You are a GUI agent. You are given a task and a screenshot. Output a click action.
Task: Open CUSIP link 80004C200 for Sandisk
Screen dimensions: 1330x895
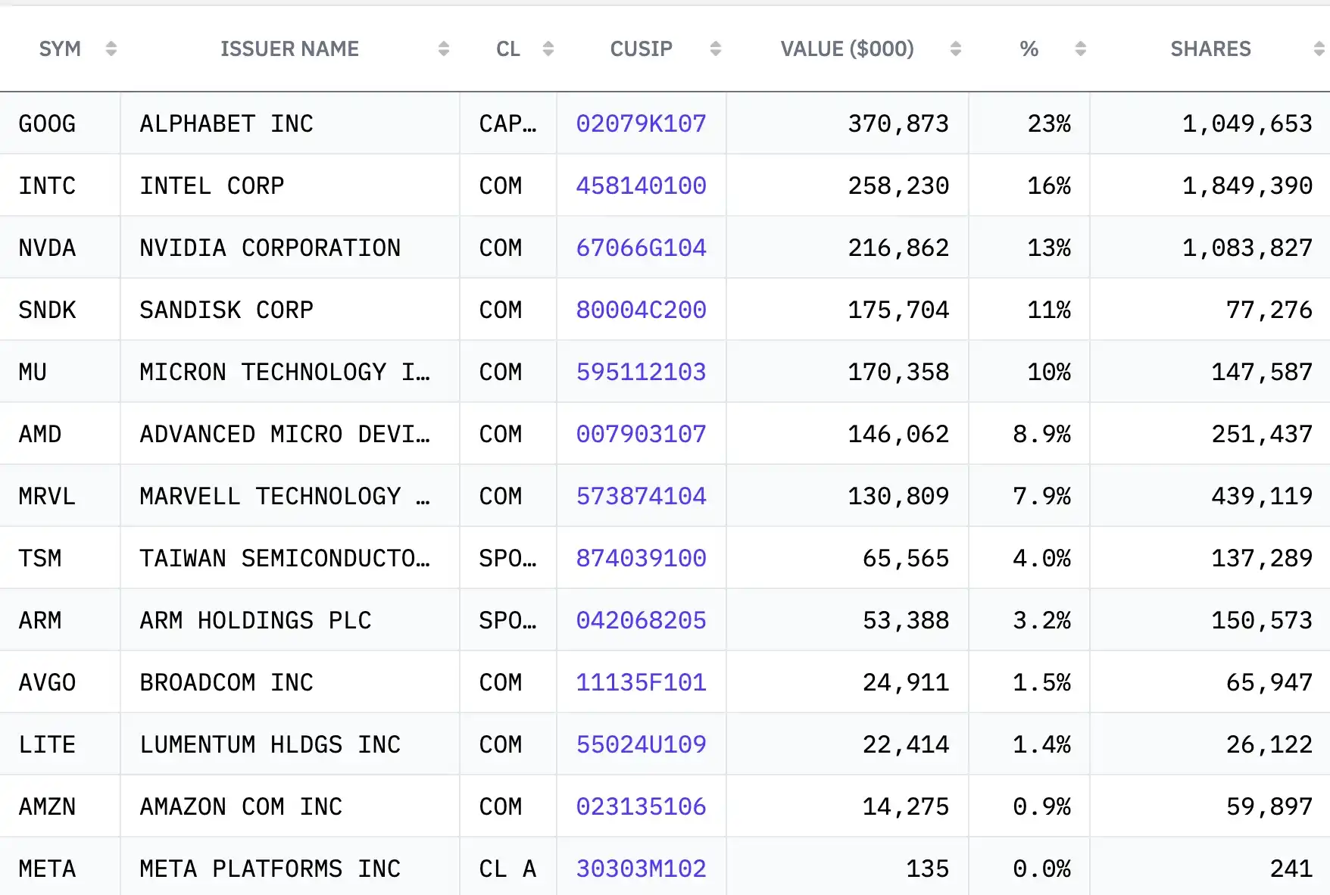[641, 310]
